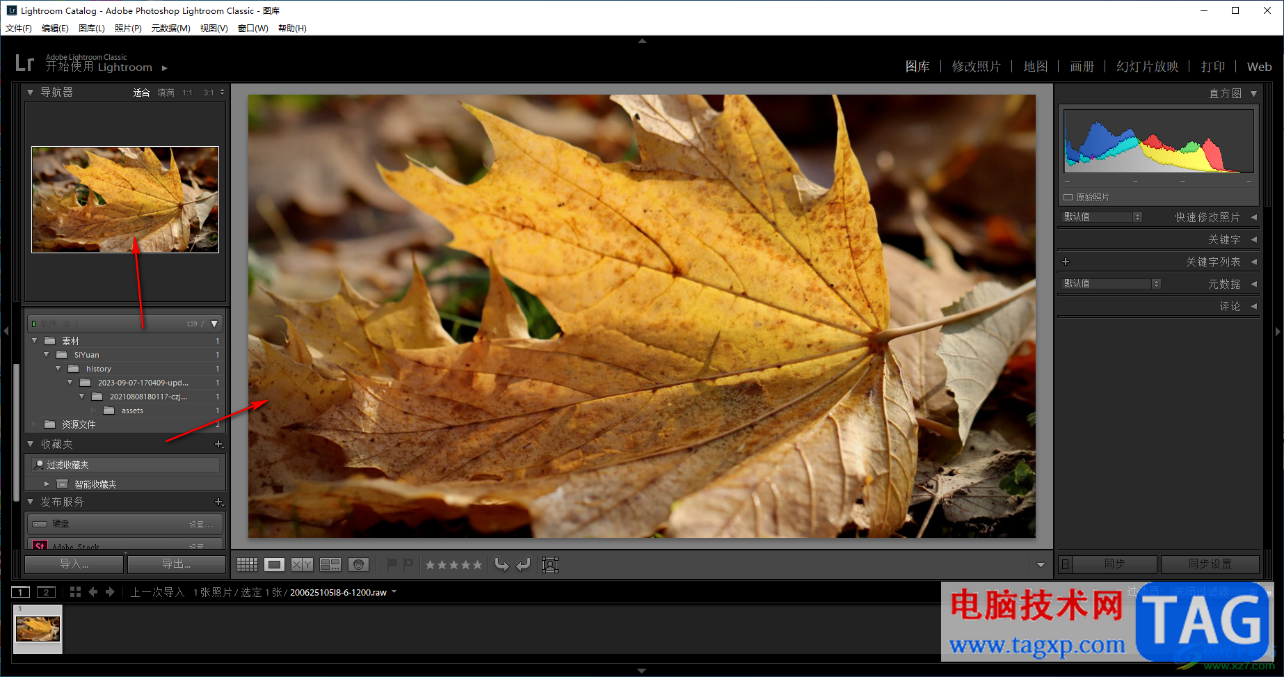Switch to grid view in the toolbar

pyautogui.click(x=247, y=565)
